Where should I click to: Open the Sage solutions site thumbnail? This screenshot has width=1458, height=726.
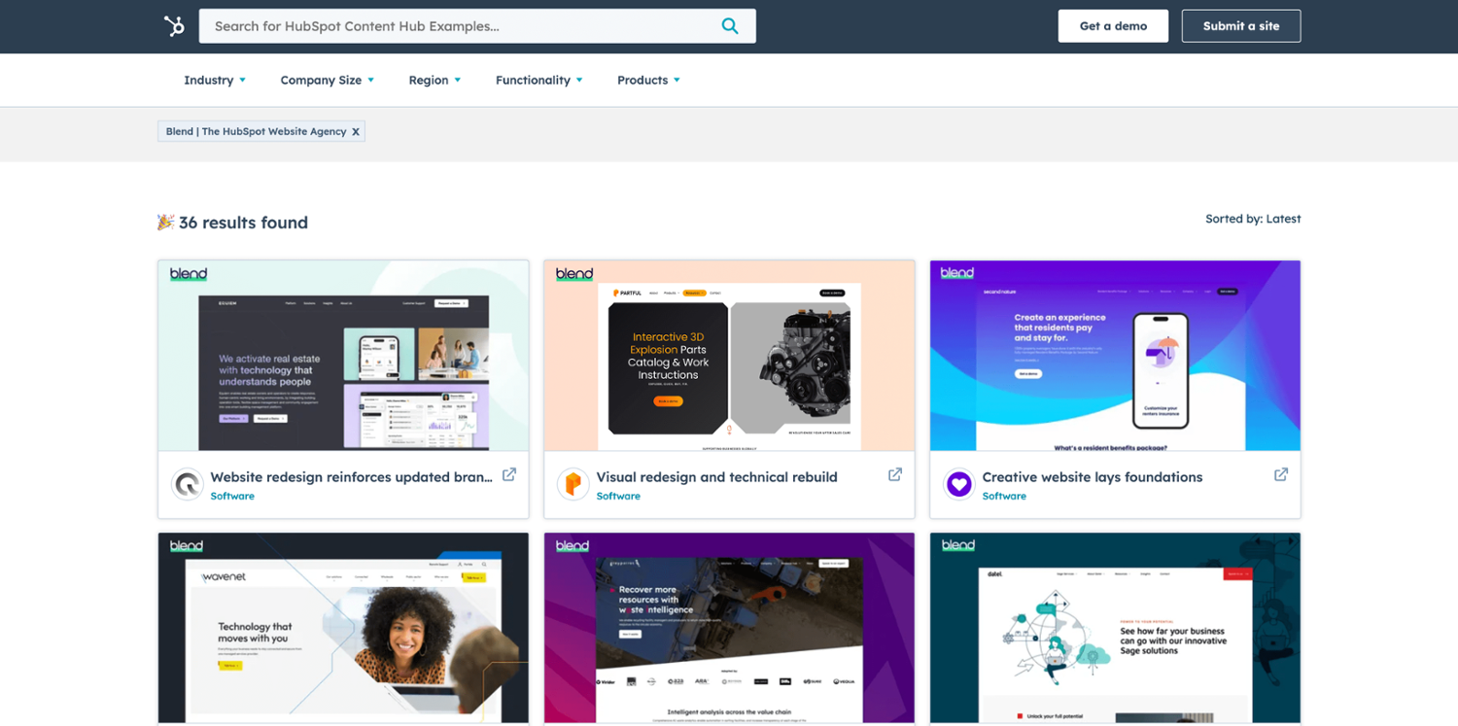(x=1115, y=628)
